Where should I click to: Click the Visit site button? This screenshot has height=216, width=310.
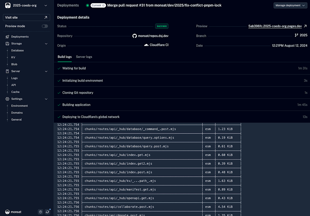27,18
